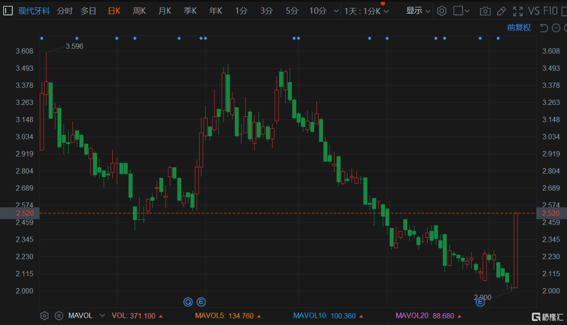This screenshot has width=567, height=325.
Task: Select the 年K tab
Action: pyautogui.click(x=215, y=11)
